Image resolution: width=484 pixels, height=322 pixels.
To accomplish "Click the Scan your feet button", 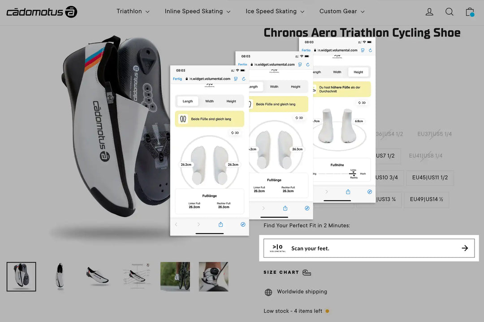I will coord(369,248).
